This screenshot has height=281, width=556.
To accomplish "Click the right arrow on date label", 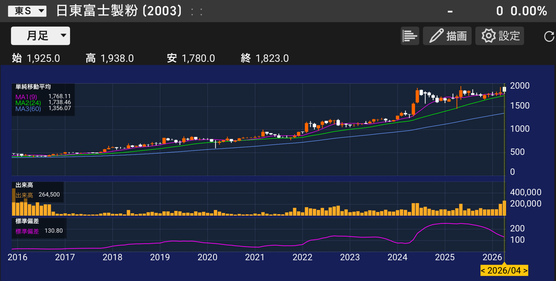I will [525, 270].
